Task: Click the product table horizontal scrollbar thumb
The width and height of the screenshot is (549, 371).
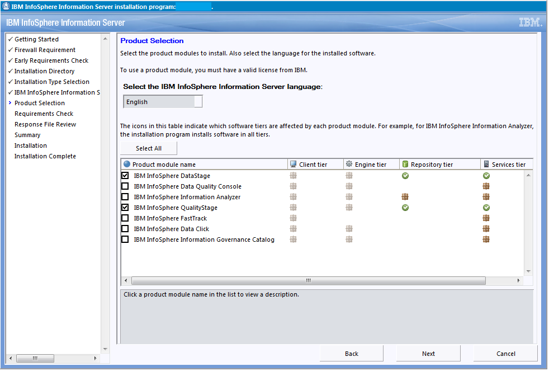Action: [x=309, y=280]
